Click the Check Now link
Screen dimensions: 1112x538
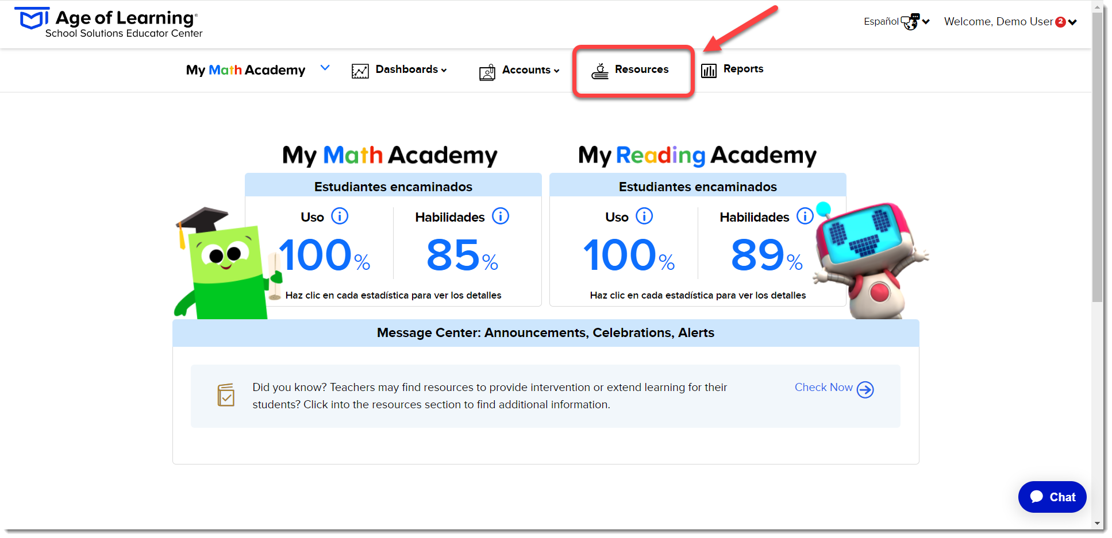824,388
